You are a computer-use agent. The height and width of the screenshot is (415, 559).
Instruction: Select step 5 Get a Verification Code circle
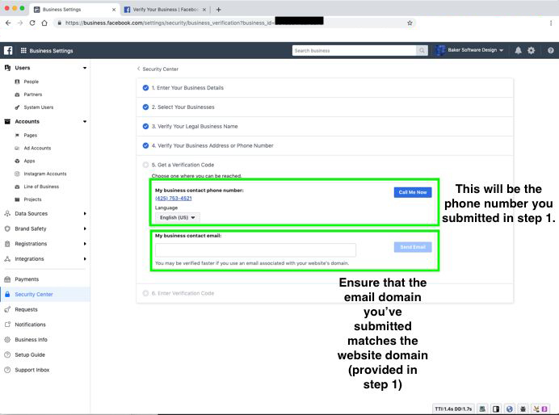coord(145,165)
